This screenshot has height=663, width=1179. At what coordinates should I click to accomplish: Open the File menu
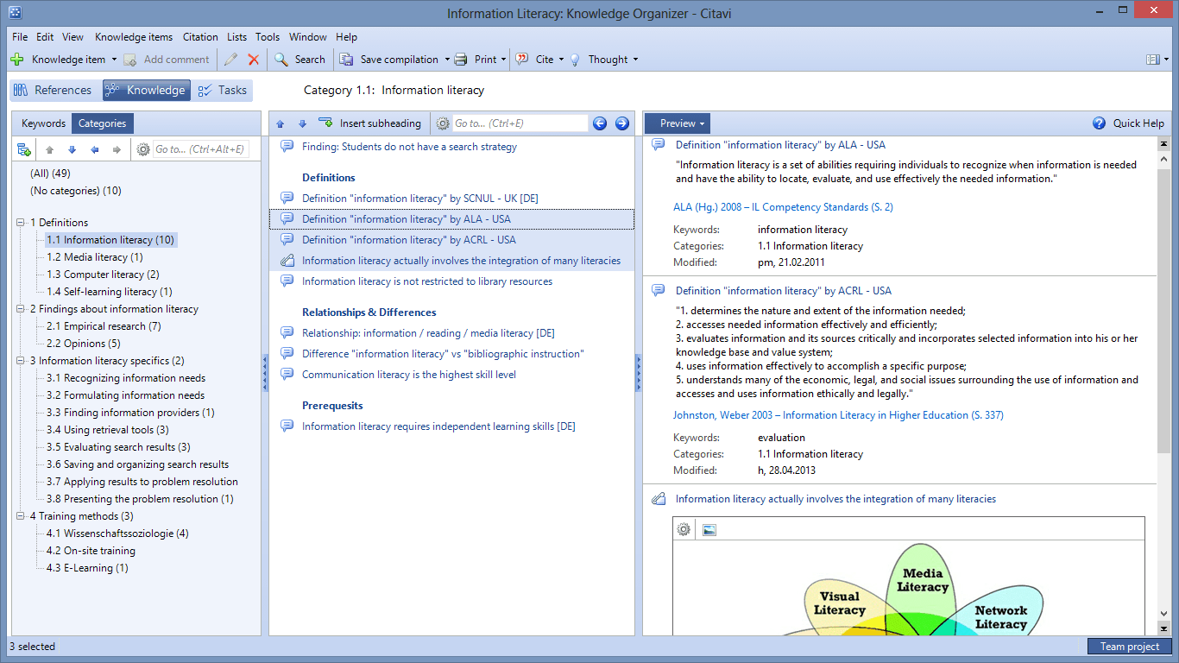coord(20,37)
